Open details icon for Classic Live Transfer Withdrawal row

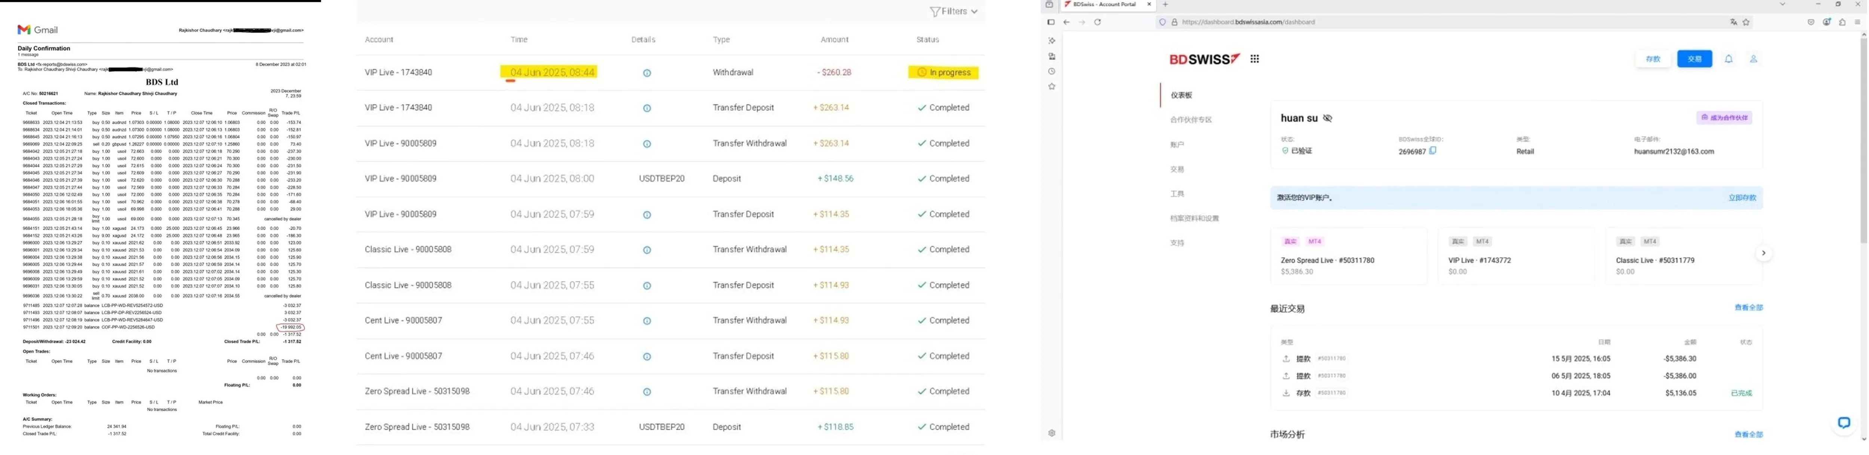pyautogui.click(x=646, y=250)
